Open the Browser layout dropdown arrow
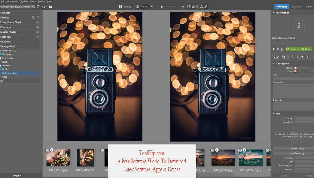Screen dimensions: 314x178 [134, 7]
